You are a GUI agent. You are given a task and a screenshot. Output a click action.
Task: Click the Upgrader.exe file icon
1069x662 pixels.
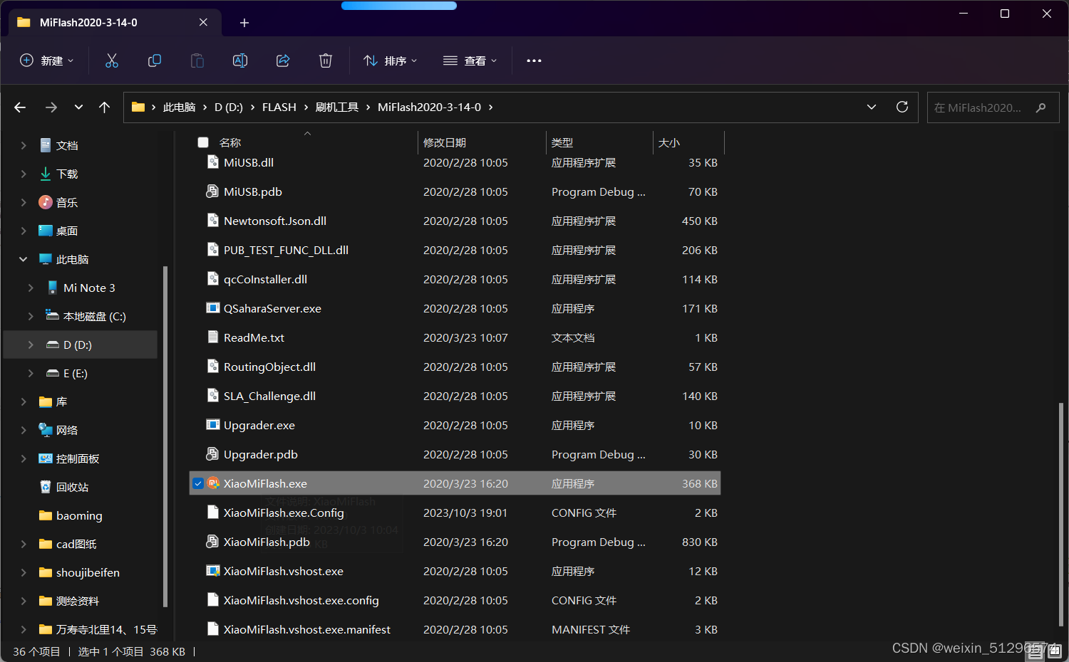click(x=212, y=425)
